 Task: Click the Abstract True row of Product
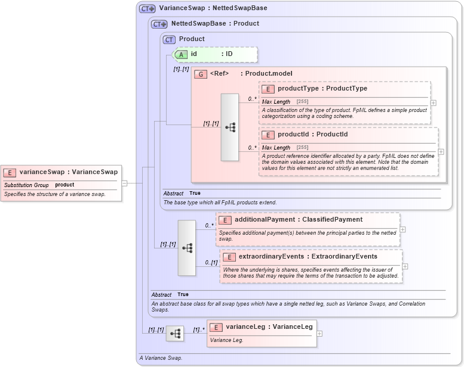click(x=182, y=193)
